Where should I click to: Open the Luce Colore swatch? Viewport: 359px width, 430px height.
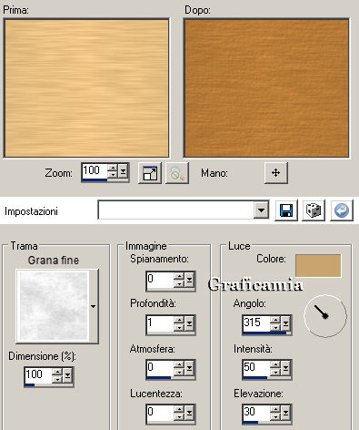tap(318, 266)
